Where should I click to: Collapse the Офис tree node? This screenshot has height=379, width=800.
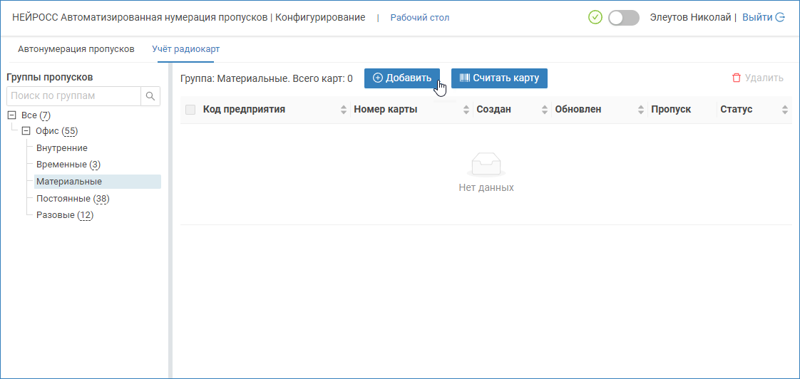point(26,131)
